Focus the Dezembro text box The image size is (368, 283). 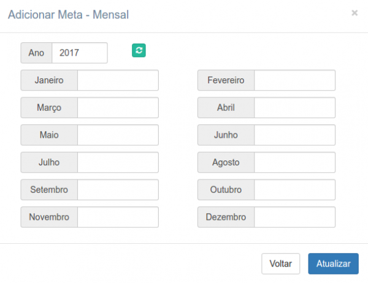pyautogui.click(x=294, y=217)
